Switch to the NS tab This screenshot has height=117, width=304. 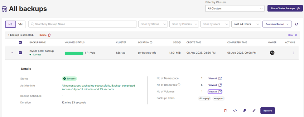[10, 24]
